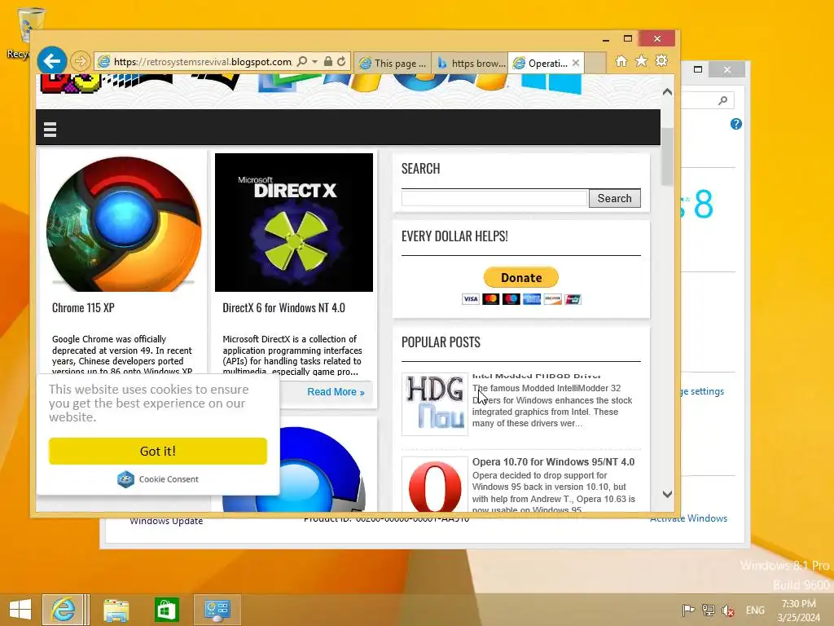Maximize the System window behind
834x626 pixels.
coord(698,69)
